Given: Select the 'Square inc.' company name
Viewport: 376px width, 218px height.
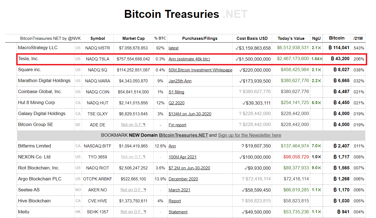Looking at the screenshot, I should (29, 70).
